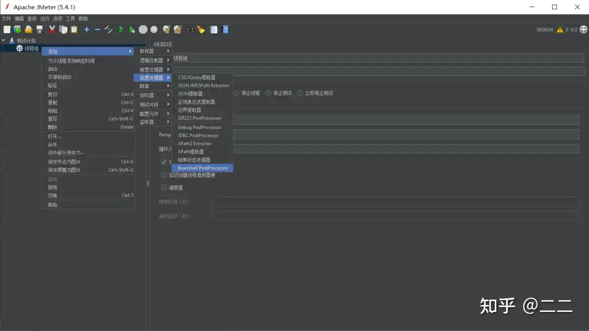Open the 帮助 menu in menu bar
Image resolution: width=589 pixels, height=331 pixels.
[83, 19]
